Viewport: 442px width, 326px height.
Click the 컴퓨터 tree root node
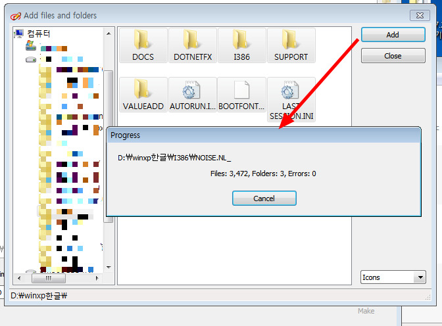38,34
